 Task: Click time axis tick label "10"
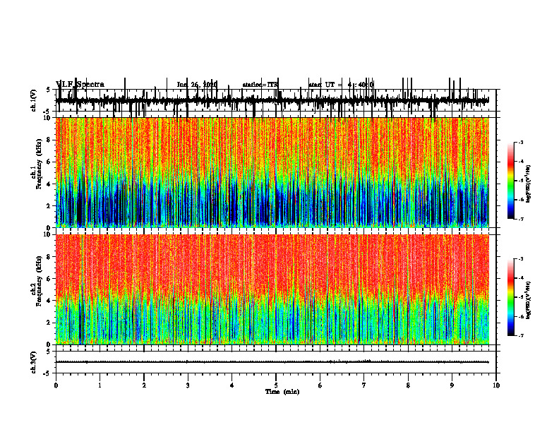point(496,385)
